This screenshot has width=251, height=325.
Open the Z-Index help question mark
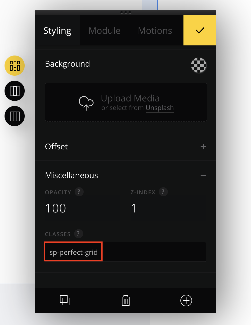(163, 192)
